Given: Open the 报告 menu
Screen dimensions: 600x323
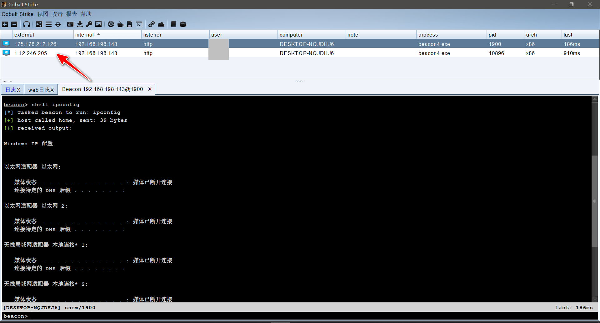Looking at the screenshot, I should [72, 14].
